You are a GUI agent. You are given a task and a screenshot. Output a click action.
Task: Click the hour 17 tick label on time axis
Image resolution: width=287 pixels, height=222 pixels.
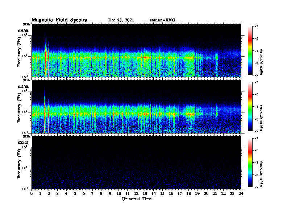pos(180,193)
